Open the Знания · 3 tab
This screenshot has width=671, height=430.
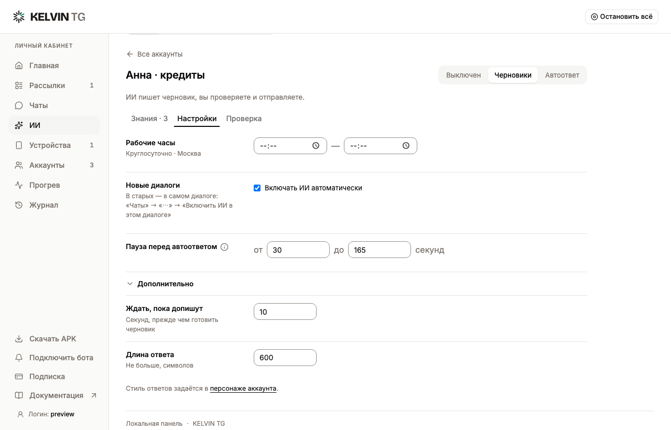point(149,119)
